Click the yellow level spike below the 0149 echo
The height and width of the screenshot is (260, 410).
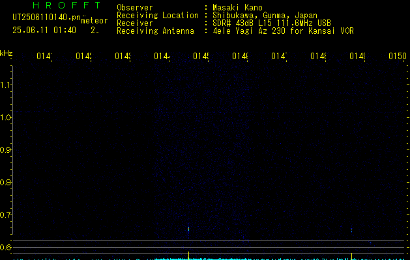tap(351, 256)
